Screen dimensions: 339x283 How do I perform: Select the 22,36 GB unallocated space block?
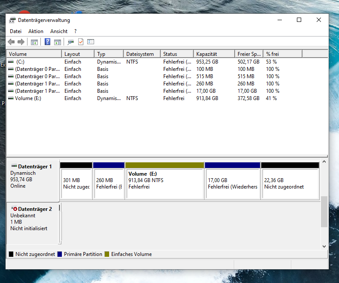pyautogui.click(x=290, y=184)
